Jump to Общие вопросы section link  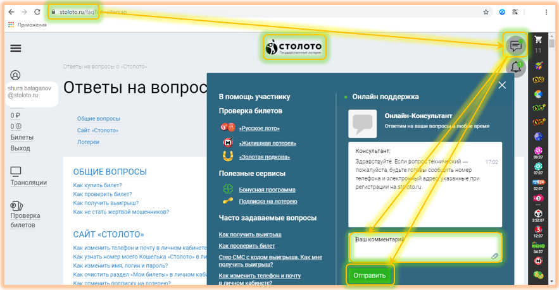98,119
